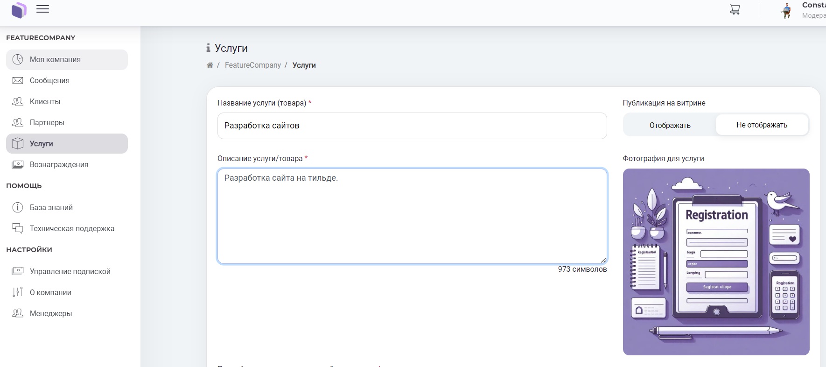
Task: Select Отображать publication option
Action: point(670,125)
